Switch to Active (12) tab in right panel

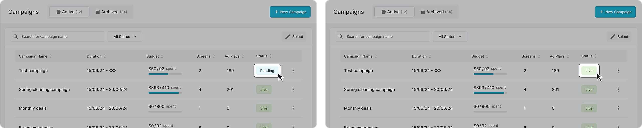click(394, 12)
